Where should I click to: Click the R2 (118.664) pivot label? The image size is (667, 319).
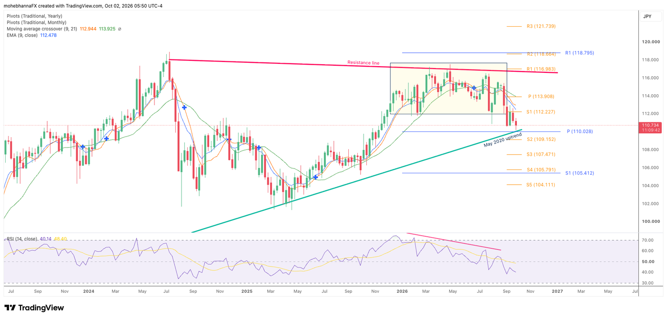click(x=541, y=54)
